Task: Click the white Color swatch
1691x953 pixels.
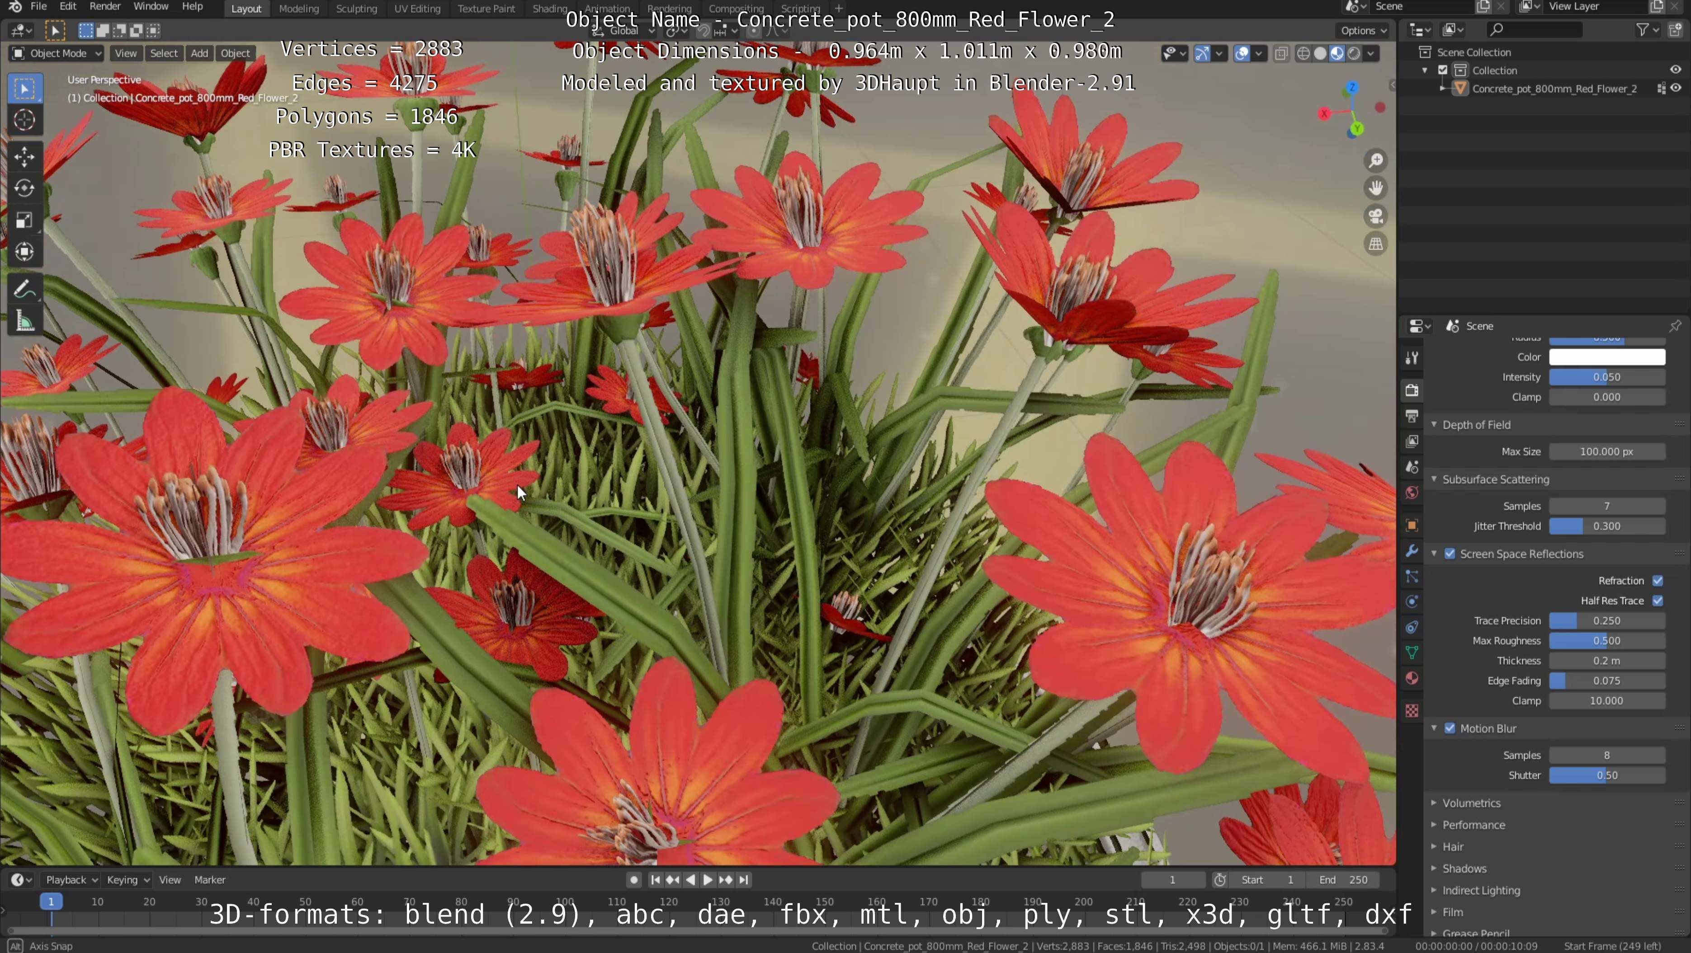Action: pos(1607,357)
